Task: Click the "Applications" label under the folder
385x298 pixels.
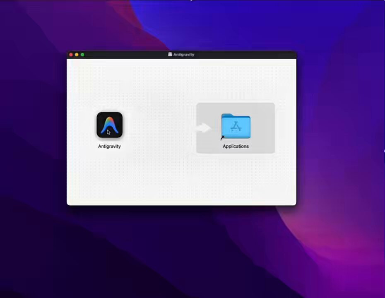Action: point(236,146)
